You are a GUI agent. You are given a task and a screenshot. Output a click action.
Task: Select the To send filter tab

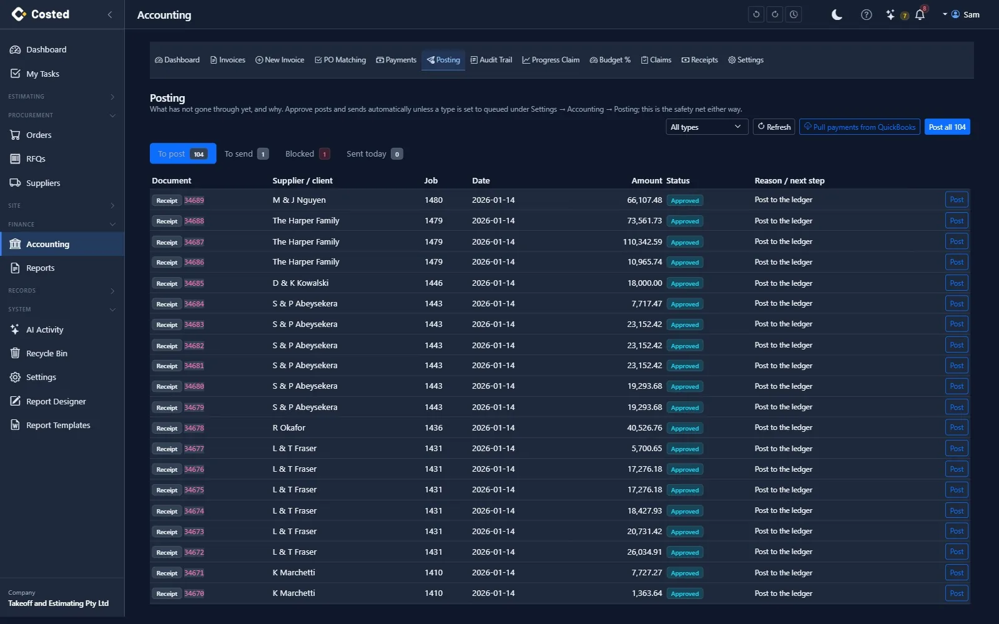247,154
